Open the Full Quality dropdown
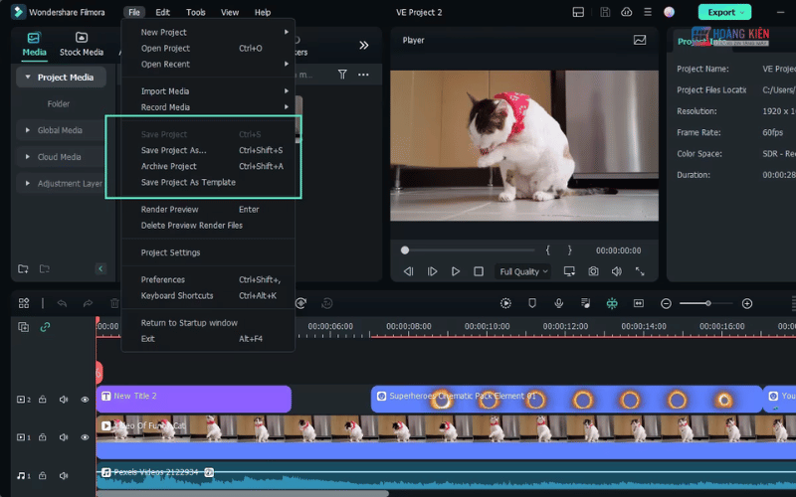Image resolution: width=796 pixels, height=497 pixels. [x=523, y=271]
